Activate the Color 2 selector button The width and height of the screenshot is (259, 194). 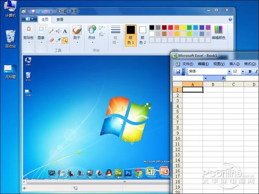tap(142, 35)
